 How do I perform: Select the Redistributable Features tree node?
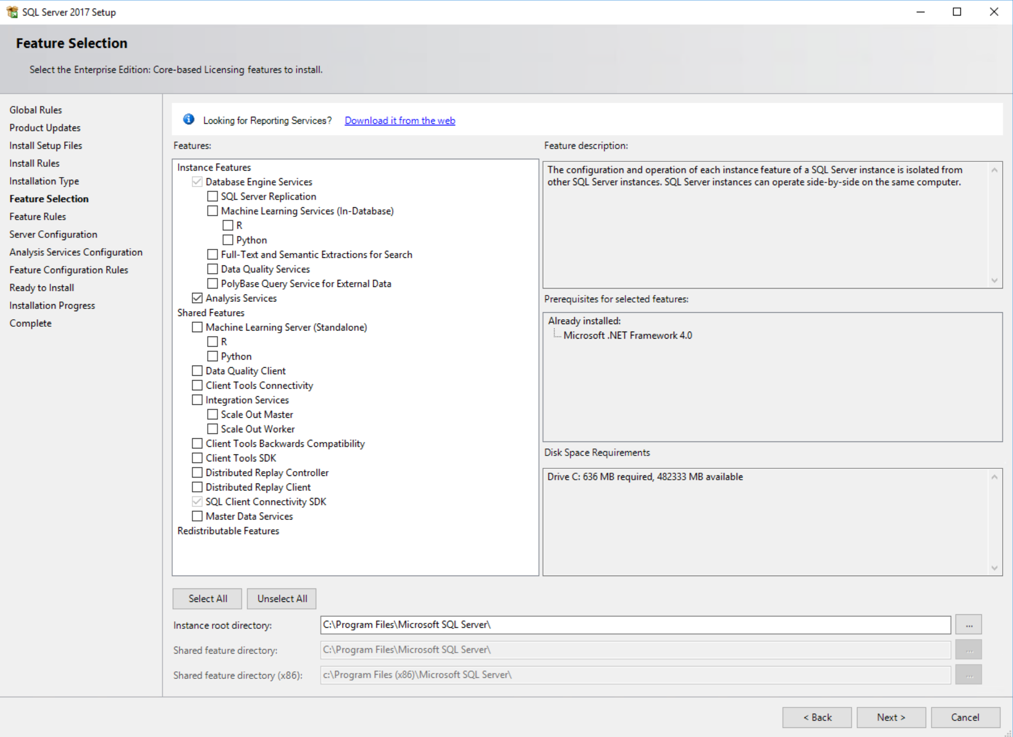pyautogui.click(x=228, y=531)
